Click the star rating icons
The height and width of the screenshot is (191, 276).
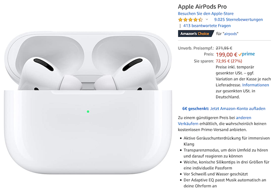[190, 19]
